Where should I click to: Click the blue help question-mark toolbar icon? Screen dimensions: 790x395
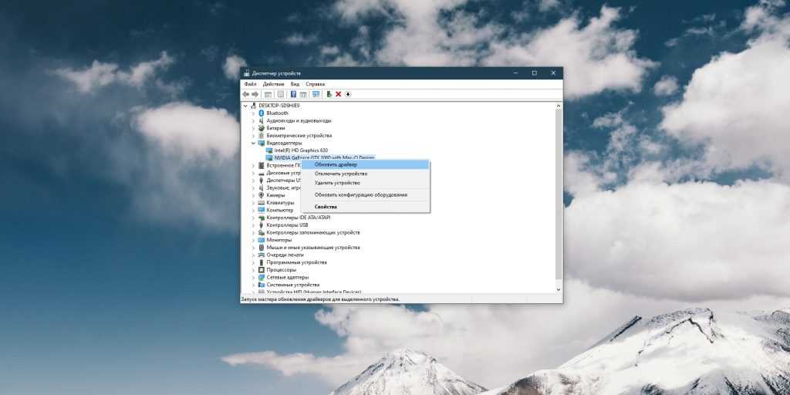point(293,94)
